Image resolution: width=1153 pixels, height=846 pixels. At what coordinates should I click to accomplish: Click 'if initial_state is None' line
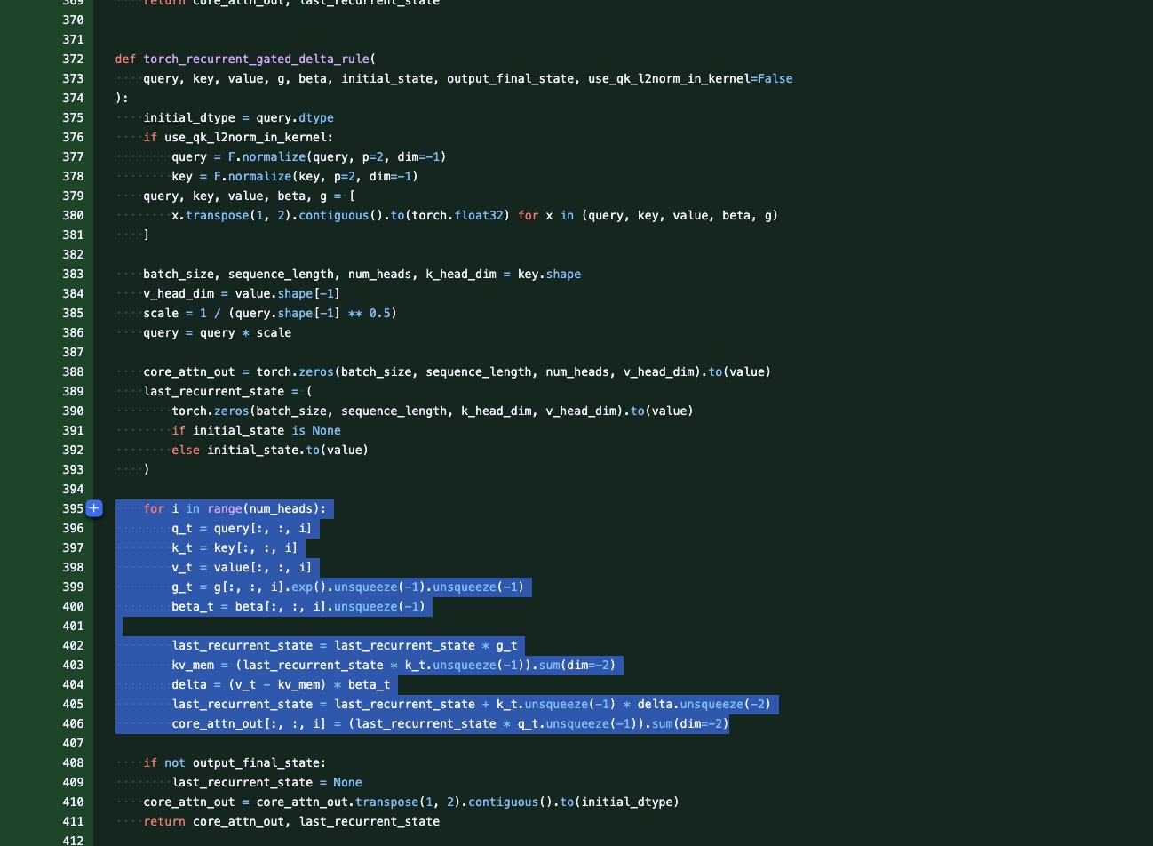pyautogui.click(x=257, y=430)
